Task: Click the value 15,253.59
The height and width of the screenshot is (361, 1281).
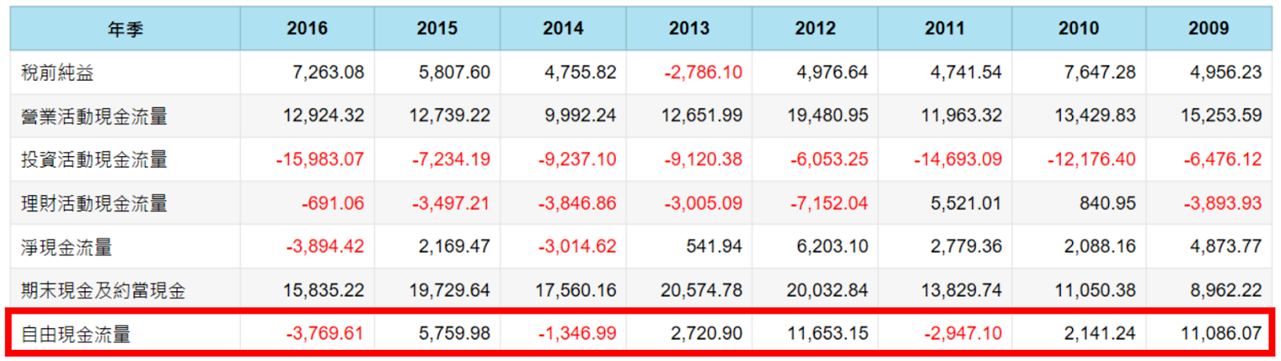Action: tap(1221, 116)
